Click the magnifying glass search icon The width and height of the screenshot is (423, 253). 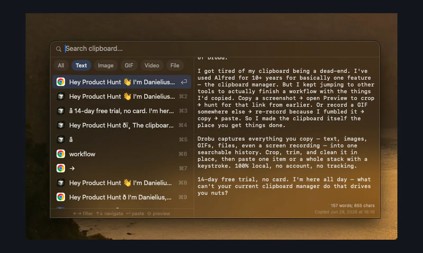[x=59, y=49]
